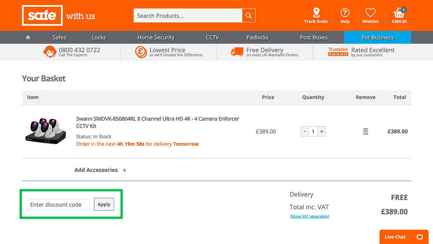433x244 pixels.
Task: Click the Status: In Stock text
Action: coord(94,137)
